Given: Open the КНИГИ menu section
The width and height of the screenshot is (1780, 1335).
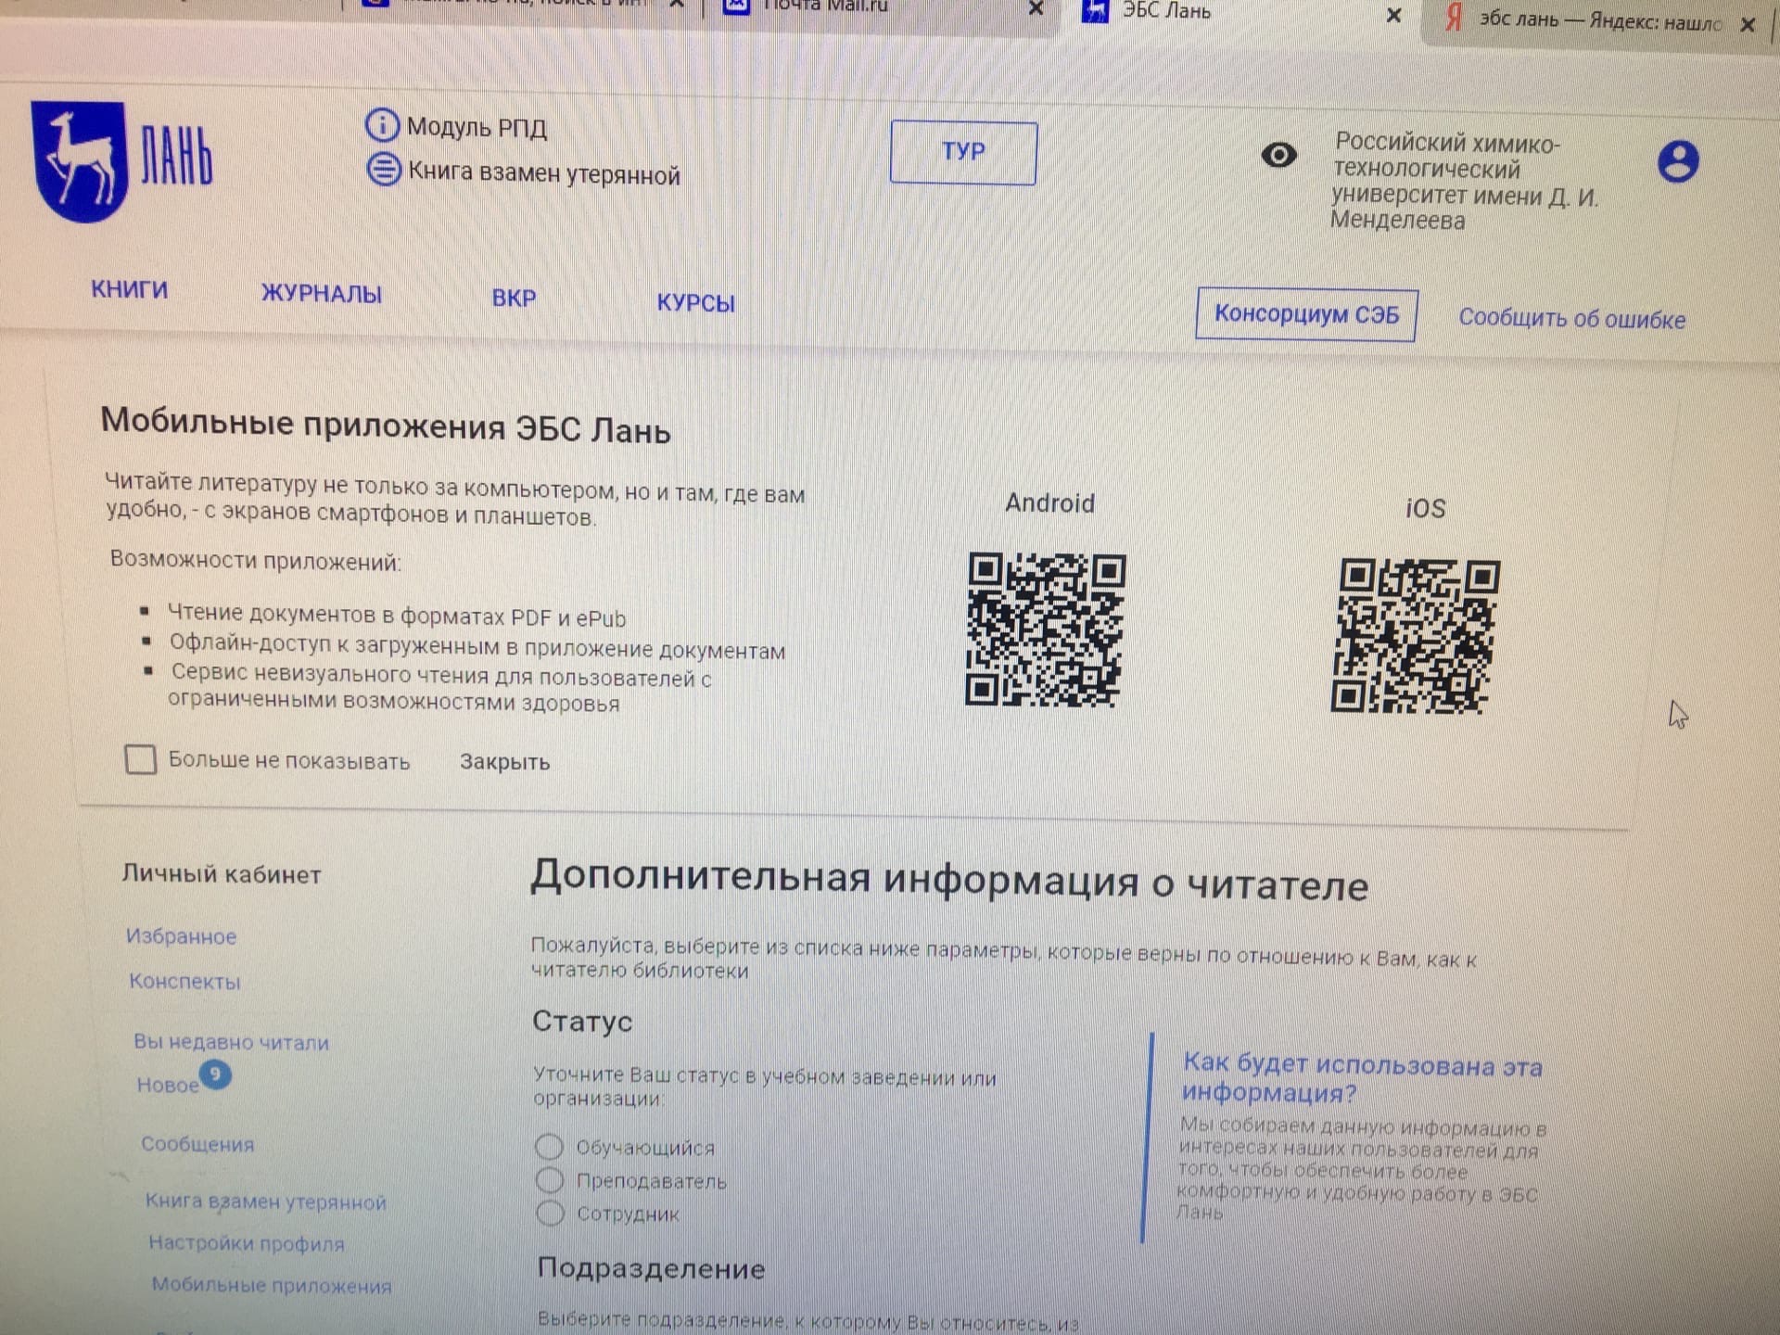Looking at the screenshot, I should tap(130, 290).
